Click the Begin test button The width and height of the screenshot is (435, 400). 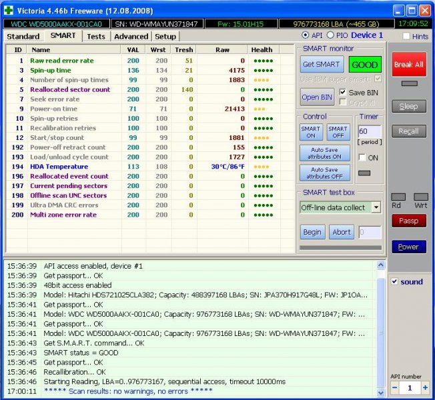pos(312,232)
